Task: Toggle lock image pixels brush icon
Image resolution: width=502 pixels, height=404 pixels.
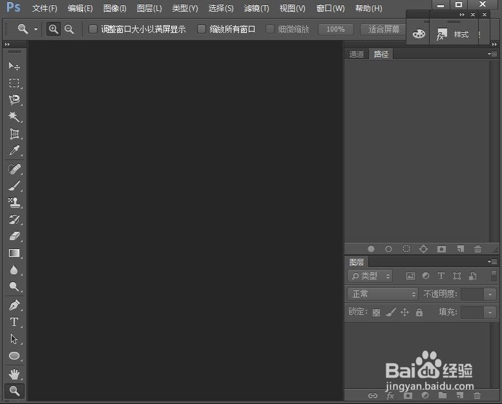Action: pos(391,312)
